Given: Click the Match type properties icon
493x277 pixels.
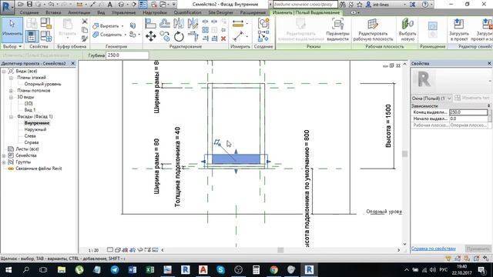Looking at the screenshot, I should pyautogui.click(x=85, y=38).
